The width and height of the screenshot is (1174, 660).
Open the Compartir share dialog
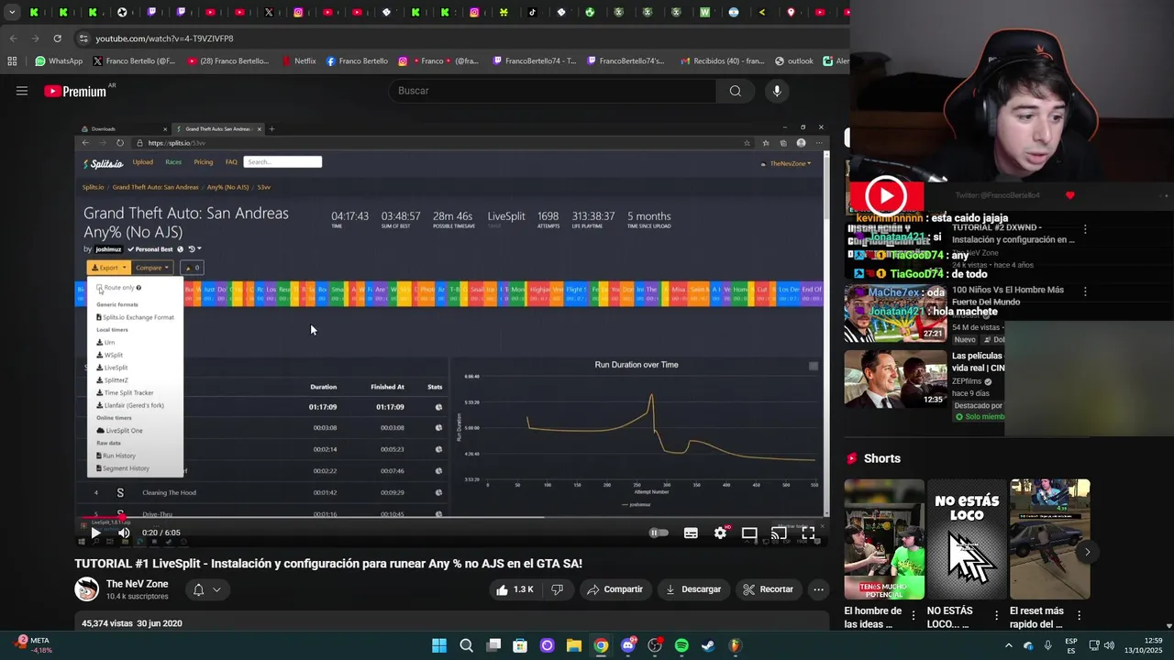tap(615, 589)
